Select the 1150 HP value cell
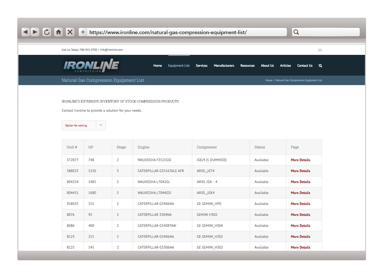The height and width of the screenshot is (278, 383). [x=98, y=171]
